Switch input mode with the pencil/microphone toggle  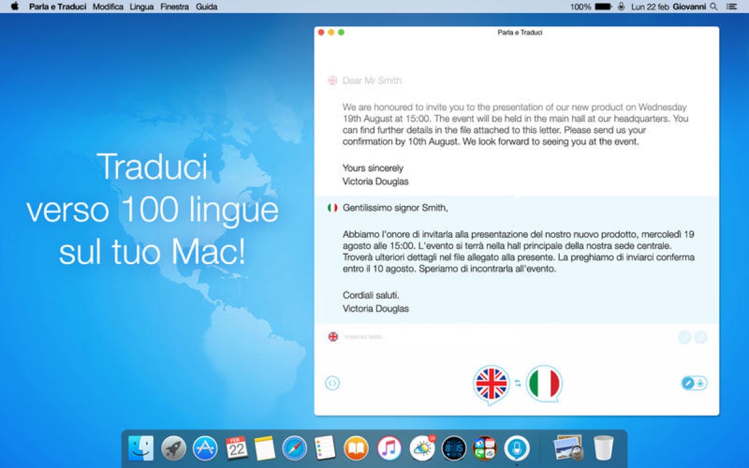click(694, 383)
